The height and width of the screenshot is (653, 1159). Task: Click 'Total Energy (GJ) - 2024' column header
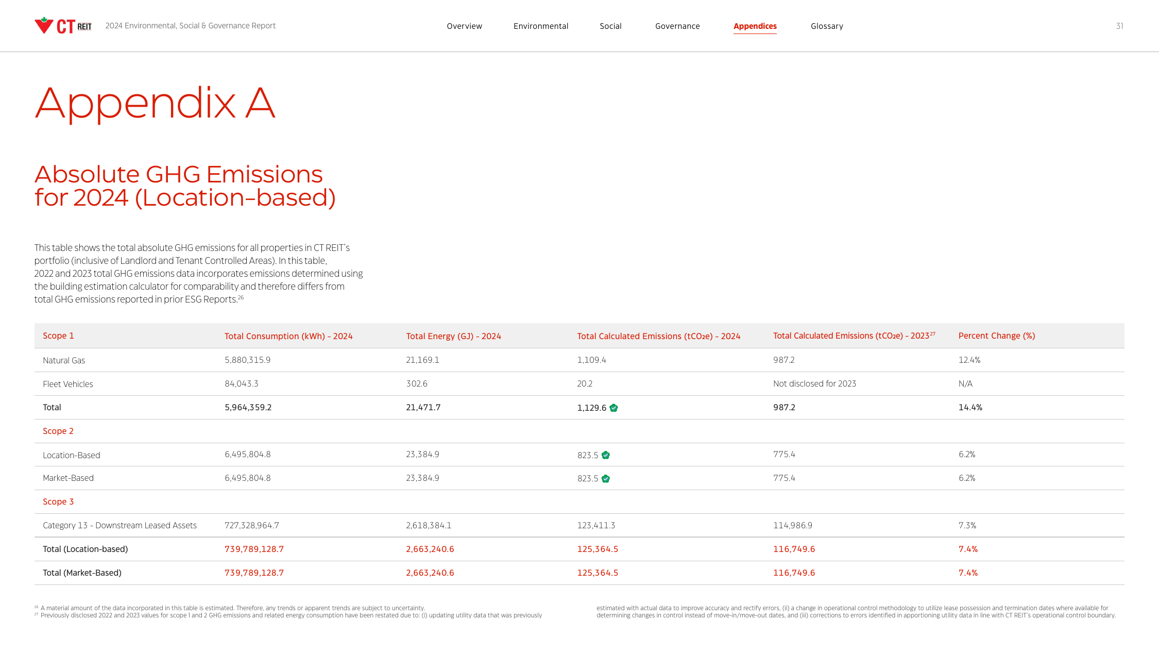(x=453, y=336)
